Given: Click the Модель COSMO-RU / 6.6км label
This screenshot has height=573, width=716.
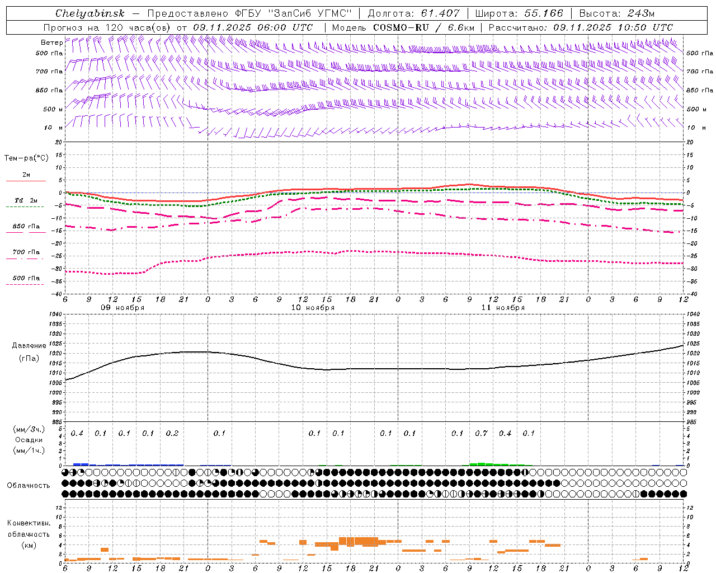Looking at the screenshot, I should (403, 27).
